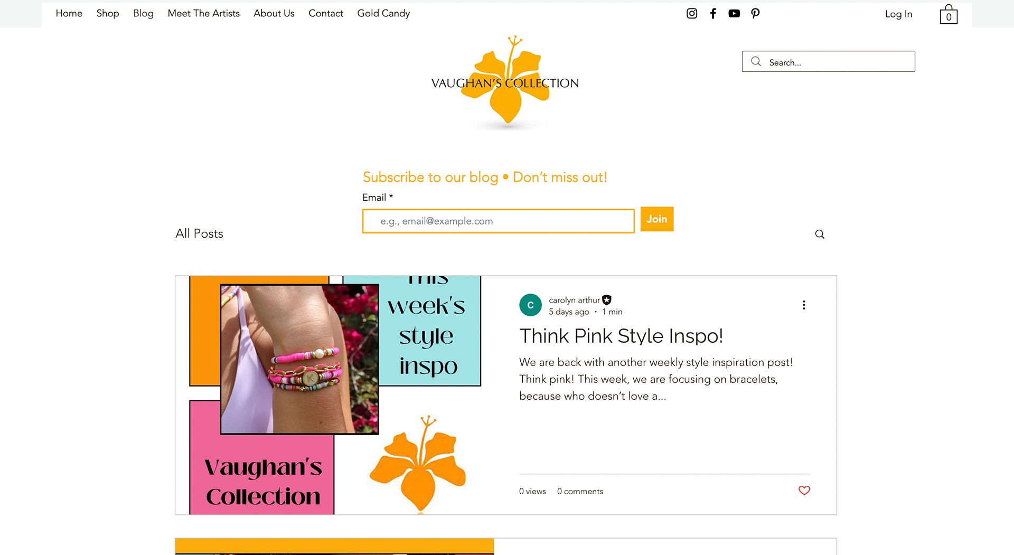Open the shopping cart bag icon
The image size is (1014, 555).
tap(949, 14)
